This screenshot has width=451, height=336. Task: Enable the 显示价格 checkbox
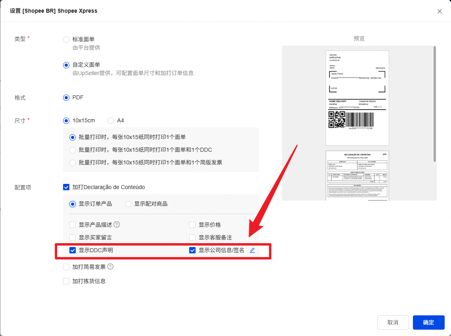tap(192, 225)
